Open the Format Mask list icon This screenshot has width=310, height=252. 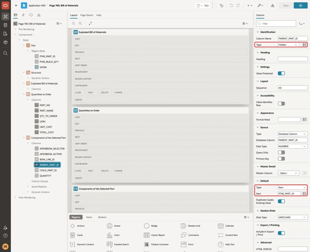click(x=305, y=119)
